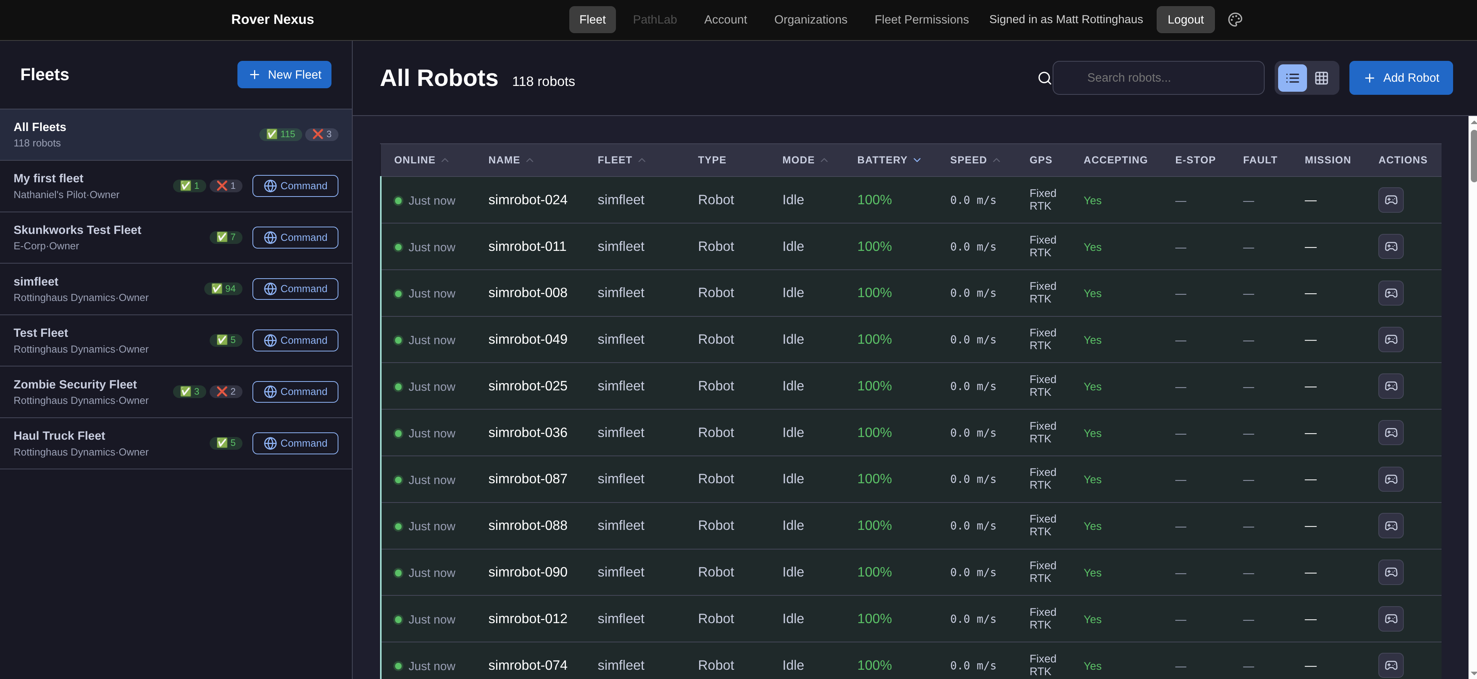The image size is (1477, 679).
Task: Open the Fleet tab
Action: pyautogui.click(x=592, y=20)
